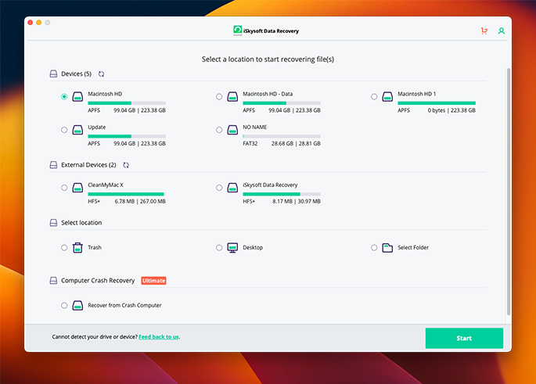The image size is (536, 384).
Task: Click the Update volume usage bar
Action: tap(127, 136)
